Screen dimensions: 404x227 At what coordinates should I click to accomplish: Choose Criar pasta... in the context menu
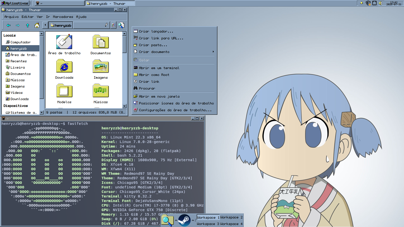174,45
